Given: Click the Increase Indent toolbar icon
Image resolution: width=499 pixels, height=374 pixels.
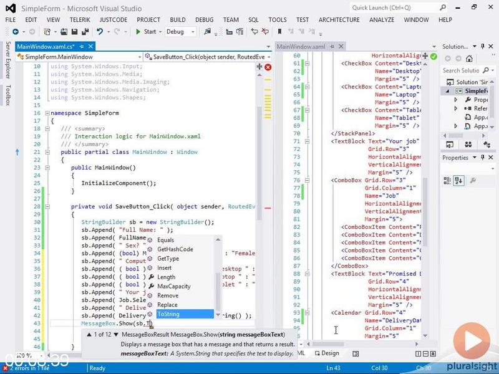Looking at the screenshot, I should coord(240,32).
